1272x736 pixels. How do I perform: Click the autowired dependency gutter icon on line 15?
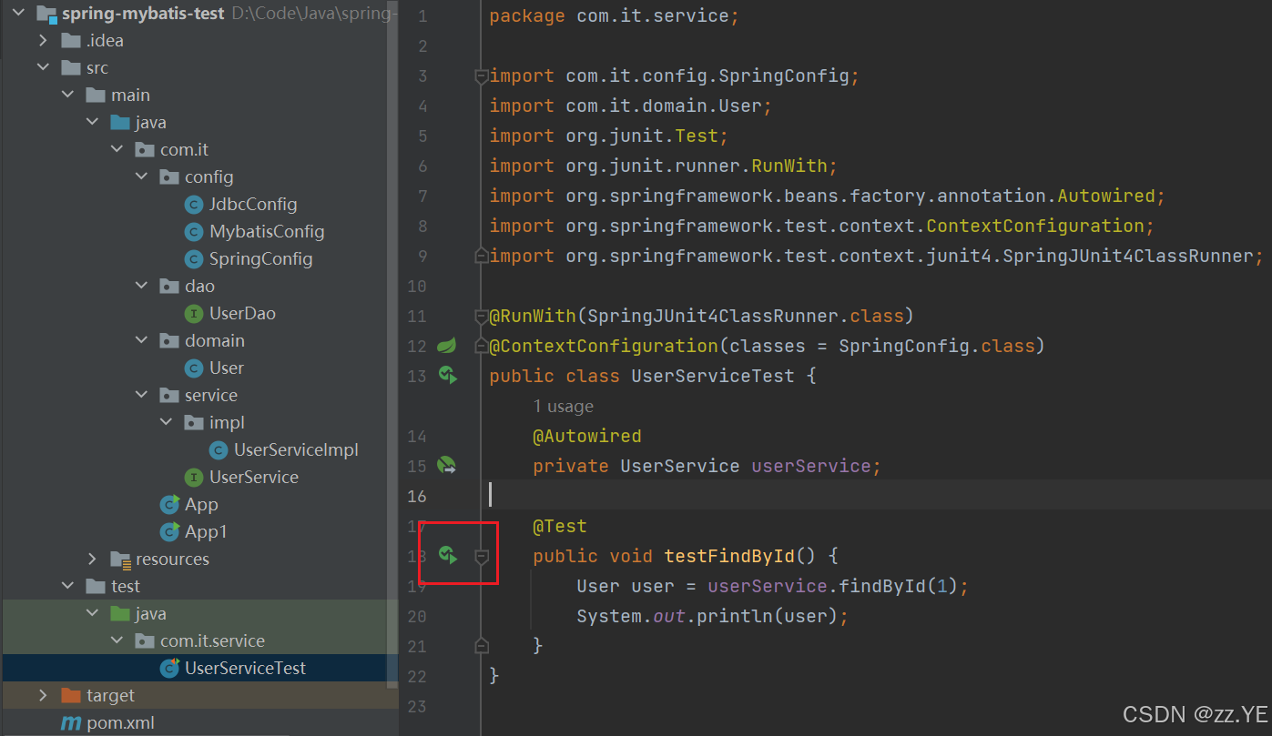point(446,466)
